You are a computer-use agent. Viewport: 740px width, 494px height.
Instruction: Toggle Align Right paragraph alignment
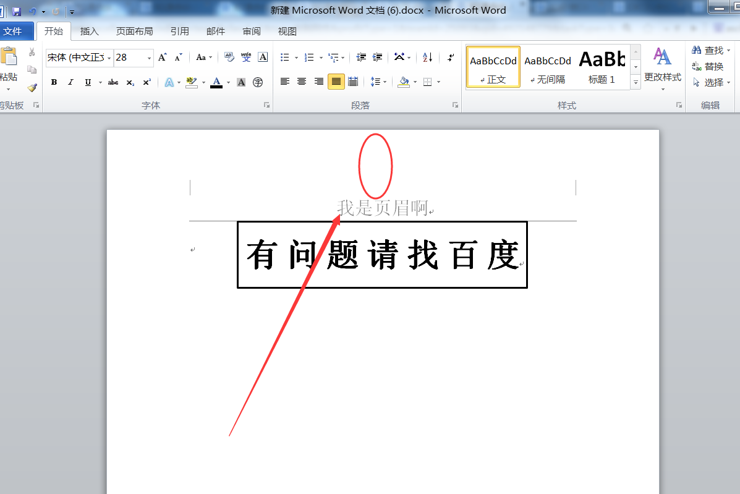pyautogui.click(x=319, y=82)
